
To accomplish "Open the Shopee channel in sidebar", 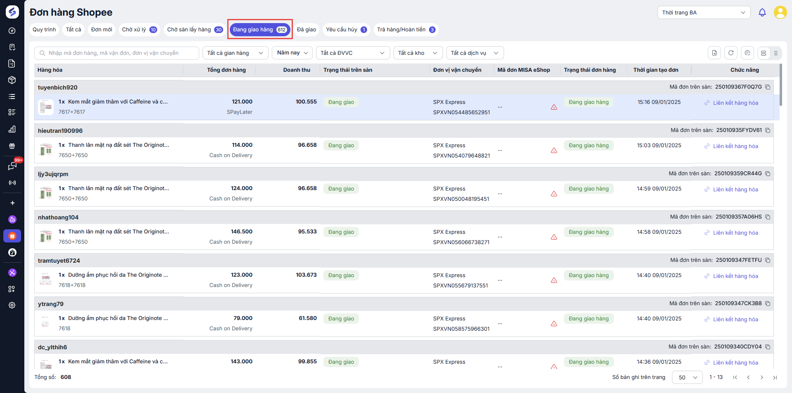I will pyautogui.click(x=12, y=236).
